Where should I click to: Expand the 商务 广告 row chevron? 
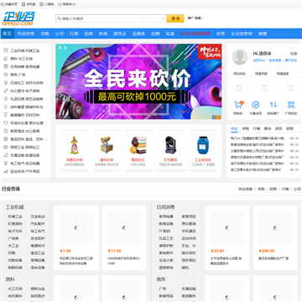coord(47,75)
